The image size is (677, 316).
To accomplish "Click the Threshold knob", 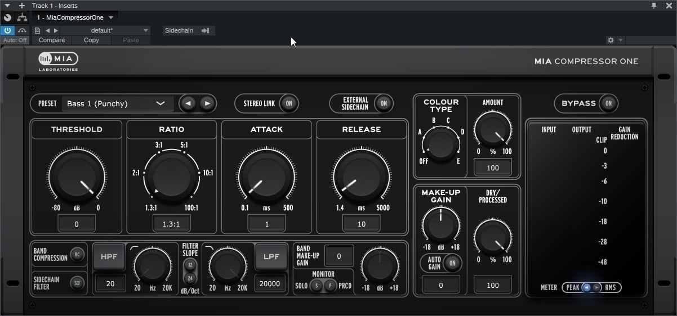I will click(77, 176).
